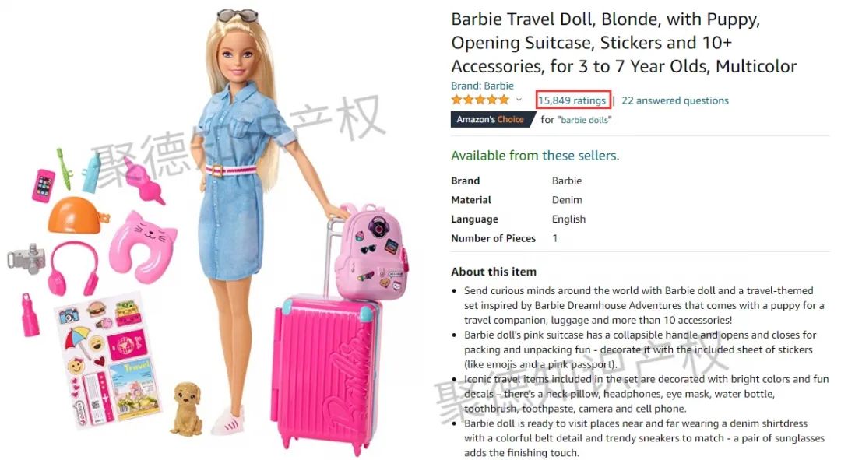This screenshot has width=841, height=460.
Task: Expand the star rating dropdown chevron
Action: click(x=519, y=100)
